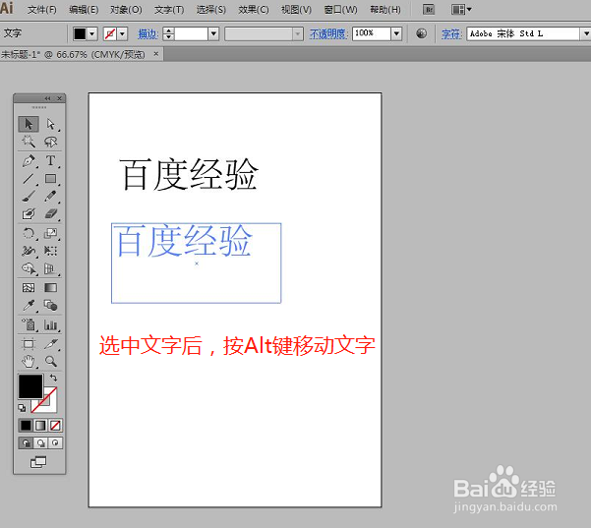Select the Scale tool
The image size is (591, 528).
pyautogui.click(x=50, y=233)
